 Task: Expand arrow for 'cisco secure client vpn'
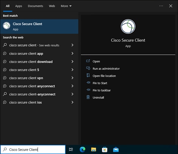pyautogui.click(x=72, y=78)
